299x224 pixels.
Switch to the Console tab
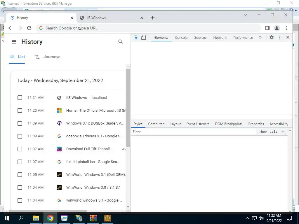pyautogui.click(x=181, y=38)
